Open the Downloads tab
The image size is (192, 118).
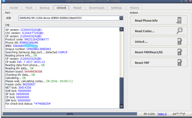[97, 8]
